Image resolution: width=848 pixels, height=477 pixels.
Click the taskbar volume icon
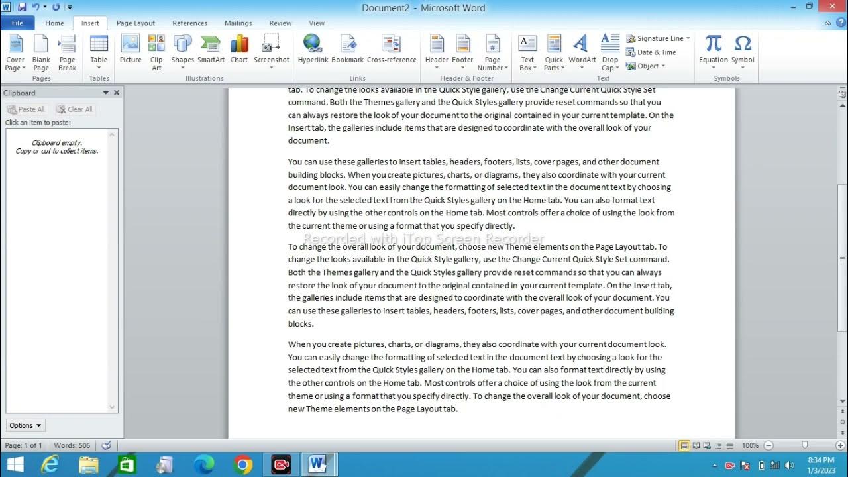pyautogui.click(x=788, y=465)
